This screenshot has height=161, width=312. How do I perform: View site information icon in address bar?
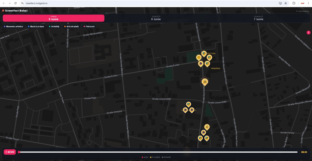click(x=22, y=3)
